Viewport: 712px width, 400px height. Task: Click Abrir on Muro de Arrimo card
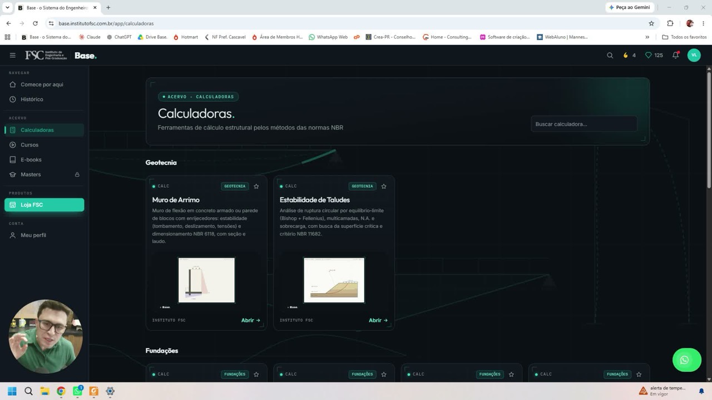pyautogui.click(x=251, y=321)
